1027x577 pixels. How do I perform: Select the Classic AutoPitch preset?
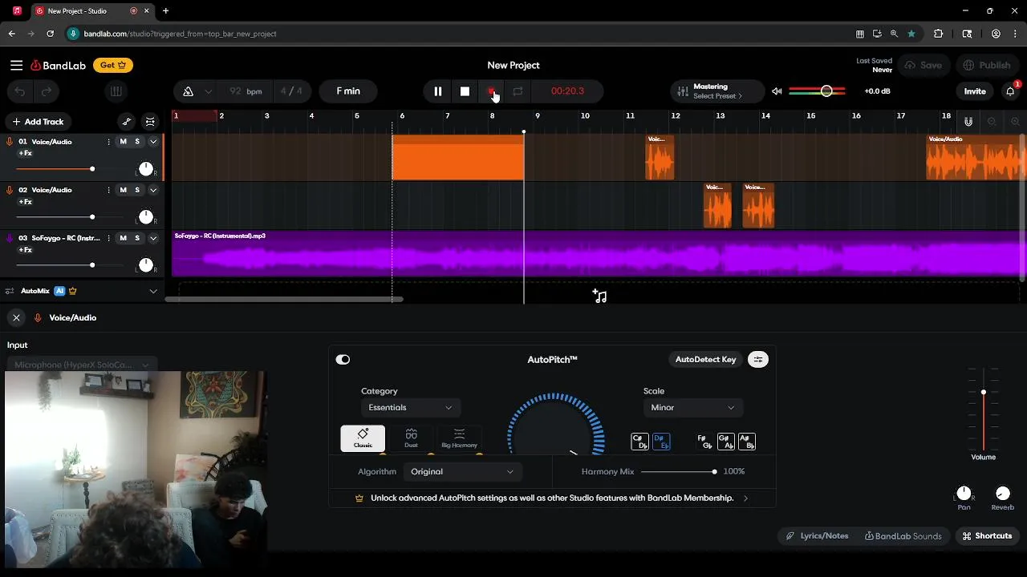(x=363, y=438)
